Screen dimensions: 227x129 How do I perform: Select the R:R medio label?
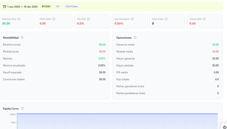click(122, 72)
